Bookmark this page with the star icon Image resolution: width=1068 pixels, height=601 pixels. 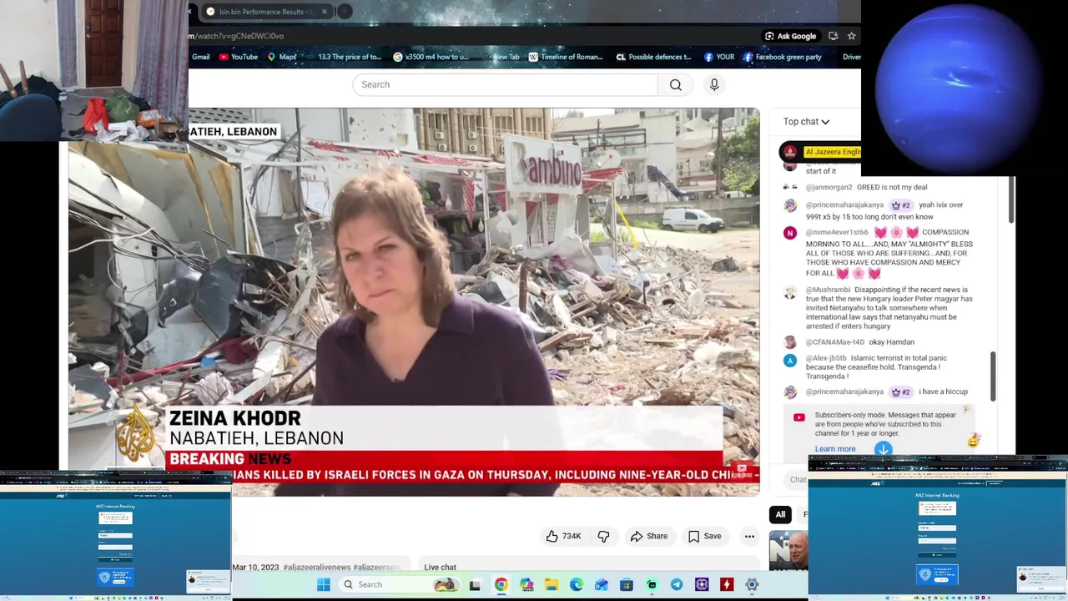851,36
